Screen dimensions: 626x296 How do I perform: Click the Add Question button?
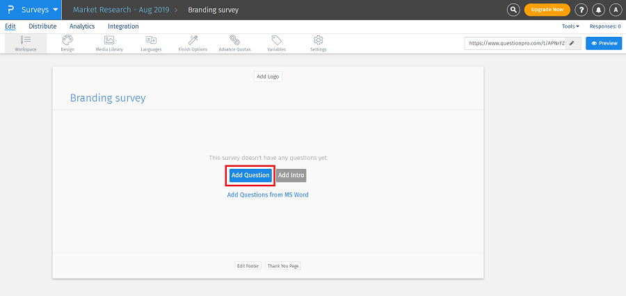(250, 175)
